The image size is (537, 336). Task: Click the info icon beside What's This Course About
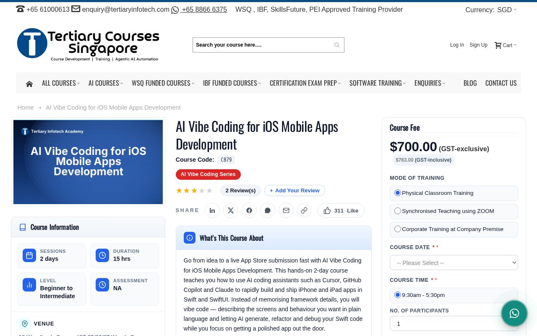[x=190, y=238]
